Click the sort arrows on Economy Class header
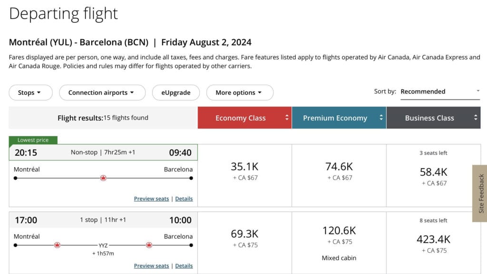The height and width of the screenshot is (274, 487). (x=287, y=118)
